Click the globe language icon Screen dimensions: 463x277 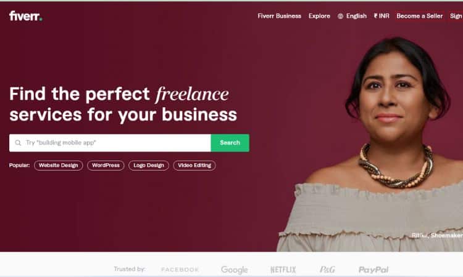(340, 16)
